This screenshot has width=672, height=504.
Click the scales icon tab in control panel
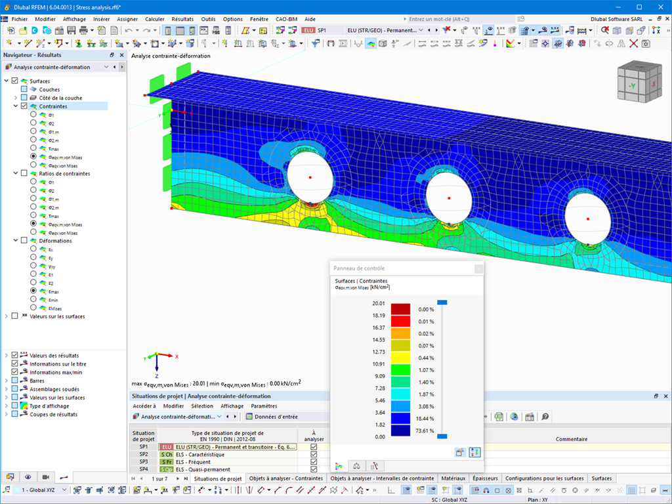coord(356,466)
